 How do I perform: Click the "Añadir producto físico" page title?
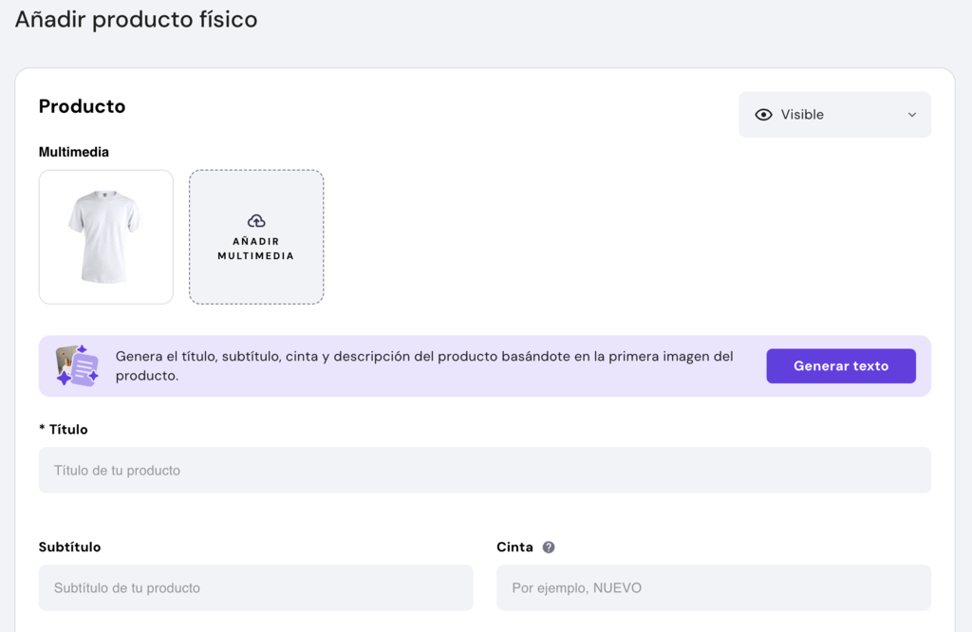point(136,19)
